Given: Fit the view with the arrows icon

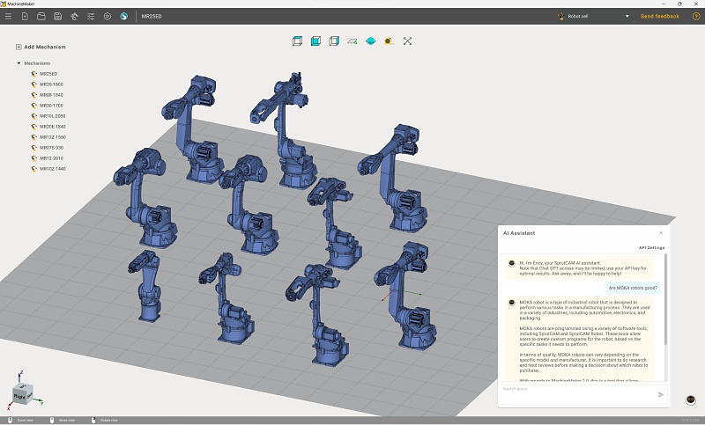Looking at the screenshot, I should pos(407,41).
